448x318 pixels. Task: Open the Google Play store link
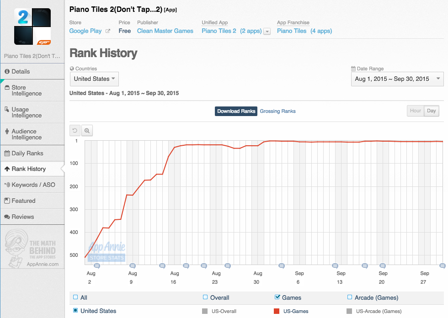(85, 31)
